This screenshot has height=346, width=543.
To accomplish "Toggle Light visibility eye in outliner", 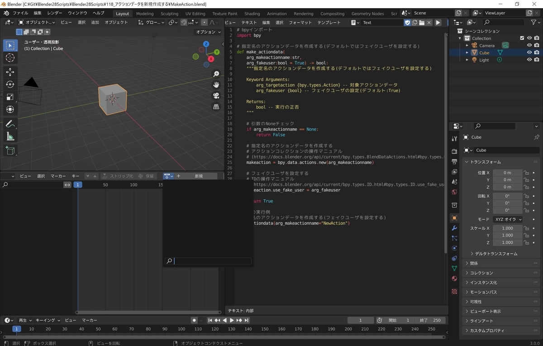I will pos(529,60).
